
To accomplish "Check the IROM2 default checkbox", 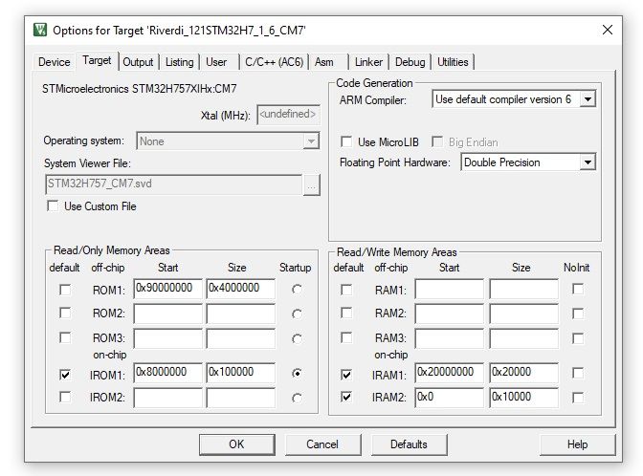I will tap(65, 397).
